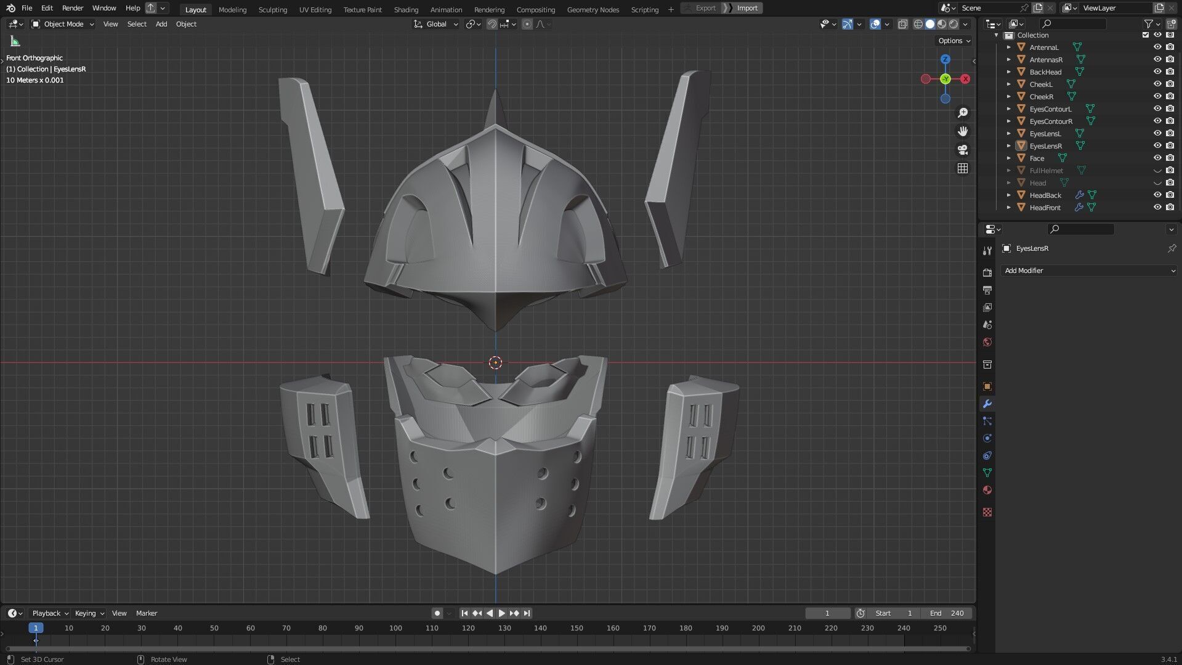Switch orthographic/perspective grid icon
The height and width of the screenshot is (665, 1182).
click(x=963, y=168)
